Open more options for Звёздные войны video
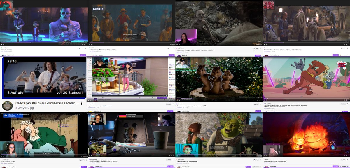This screenshot has width=350, height=168. click(x=348, y=48)
